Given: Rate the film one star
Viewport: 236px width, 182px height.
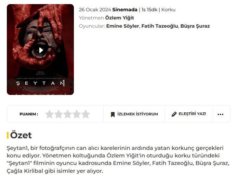Looking at the screenshot, I should (50, 114).
